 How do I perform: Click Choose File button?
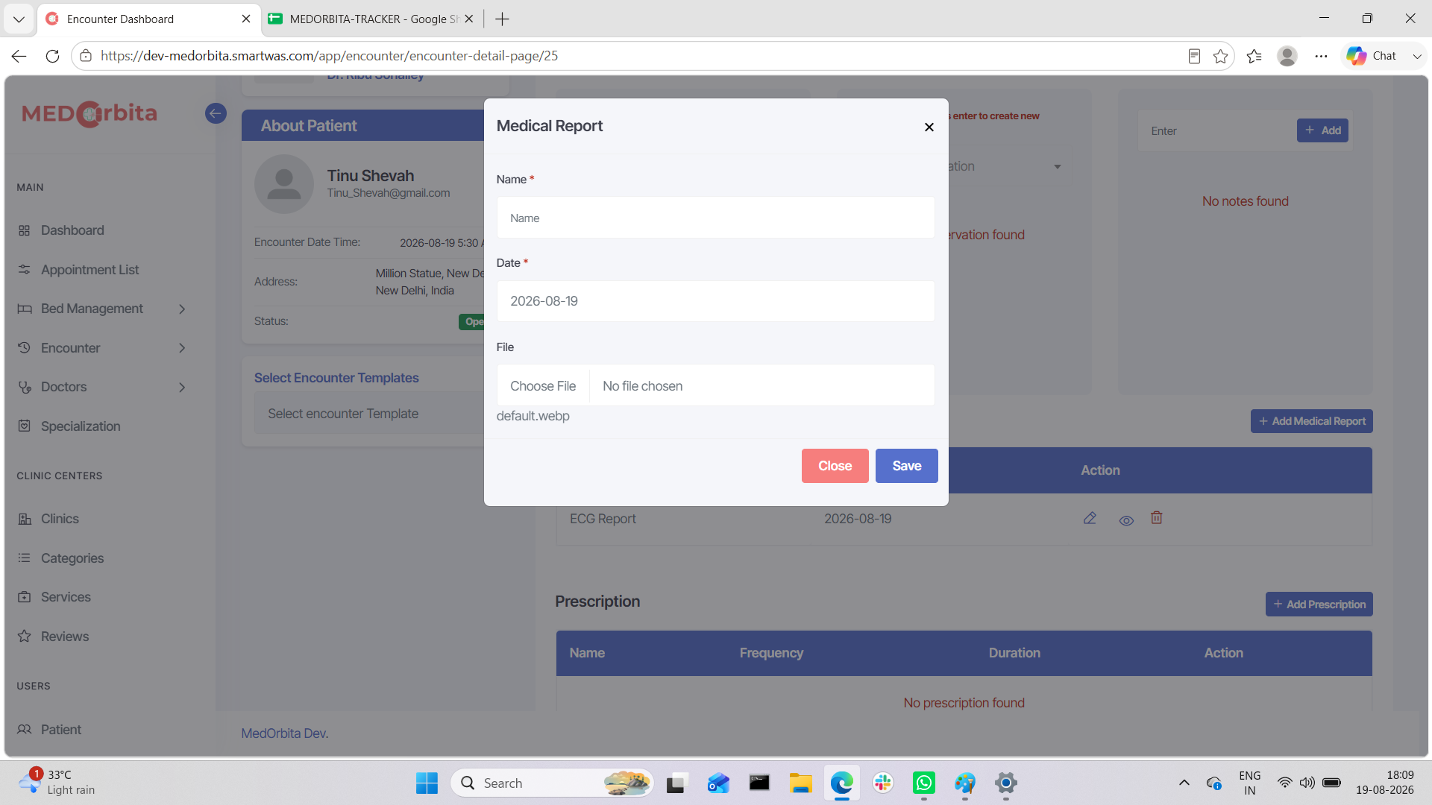(x=543, y=386)
